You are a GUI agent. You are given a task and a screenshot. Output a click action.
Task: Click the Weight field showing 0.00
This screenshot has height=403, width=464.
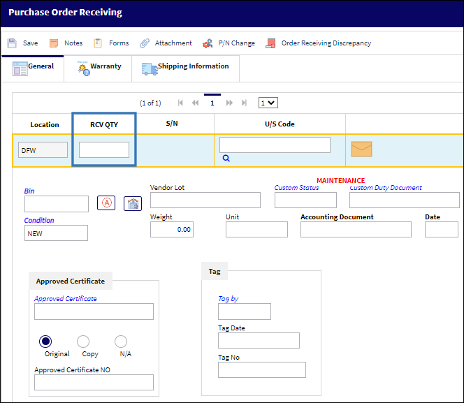(x=172, y=230)
